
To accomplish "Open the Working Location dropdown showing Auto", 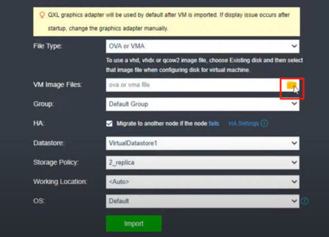I will (x=203, y=182).
